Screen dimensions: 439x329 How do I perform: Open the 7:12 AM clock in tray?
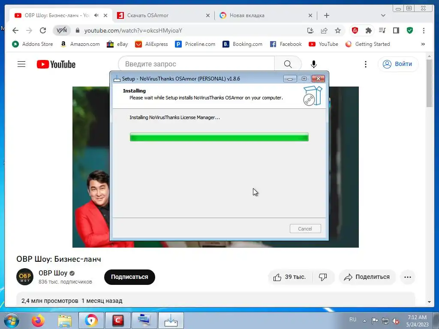(417, 320)
